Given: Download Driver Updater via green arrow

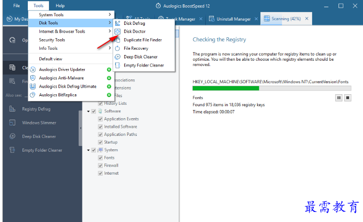Looking at the screenshot, I should 109,69.
